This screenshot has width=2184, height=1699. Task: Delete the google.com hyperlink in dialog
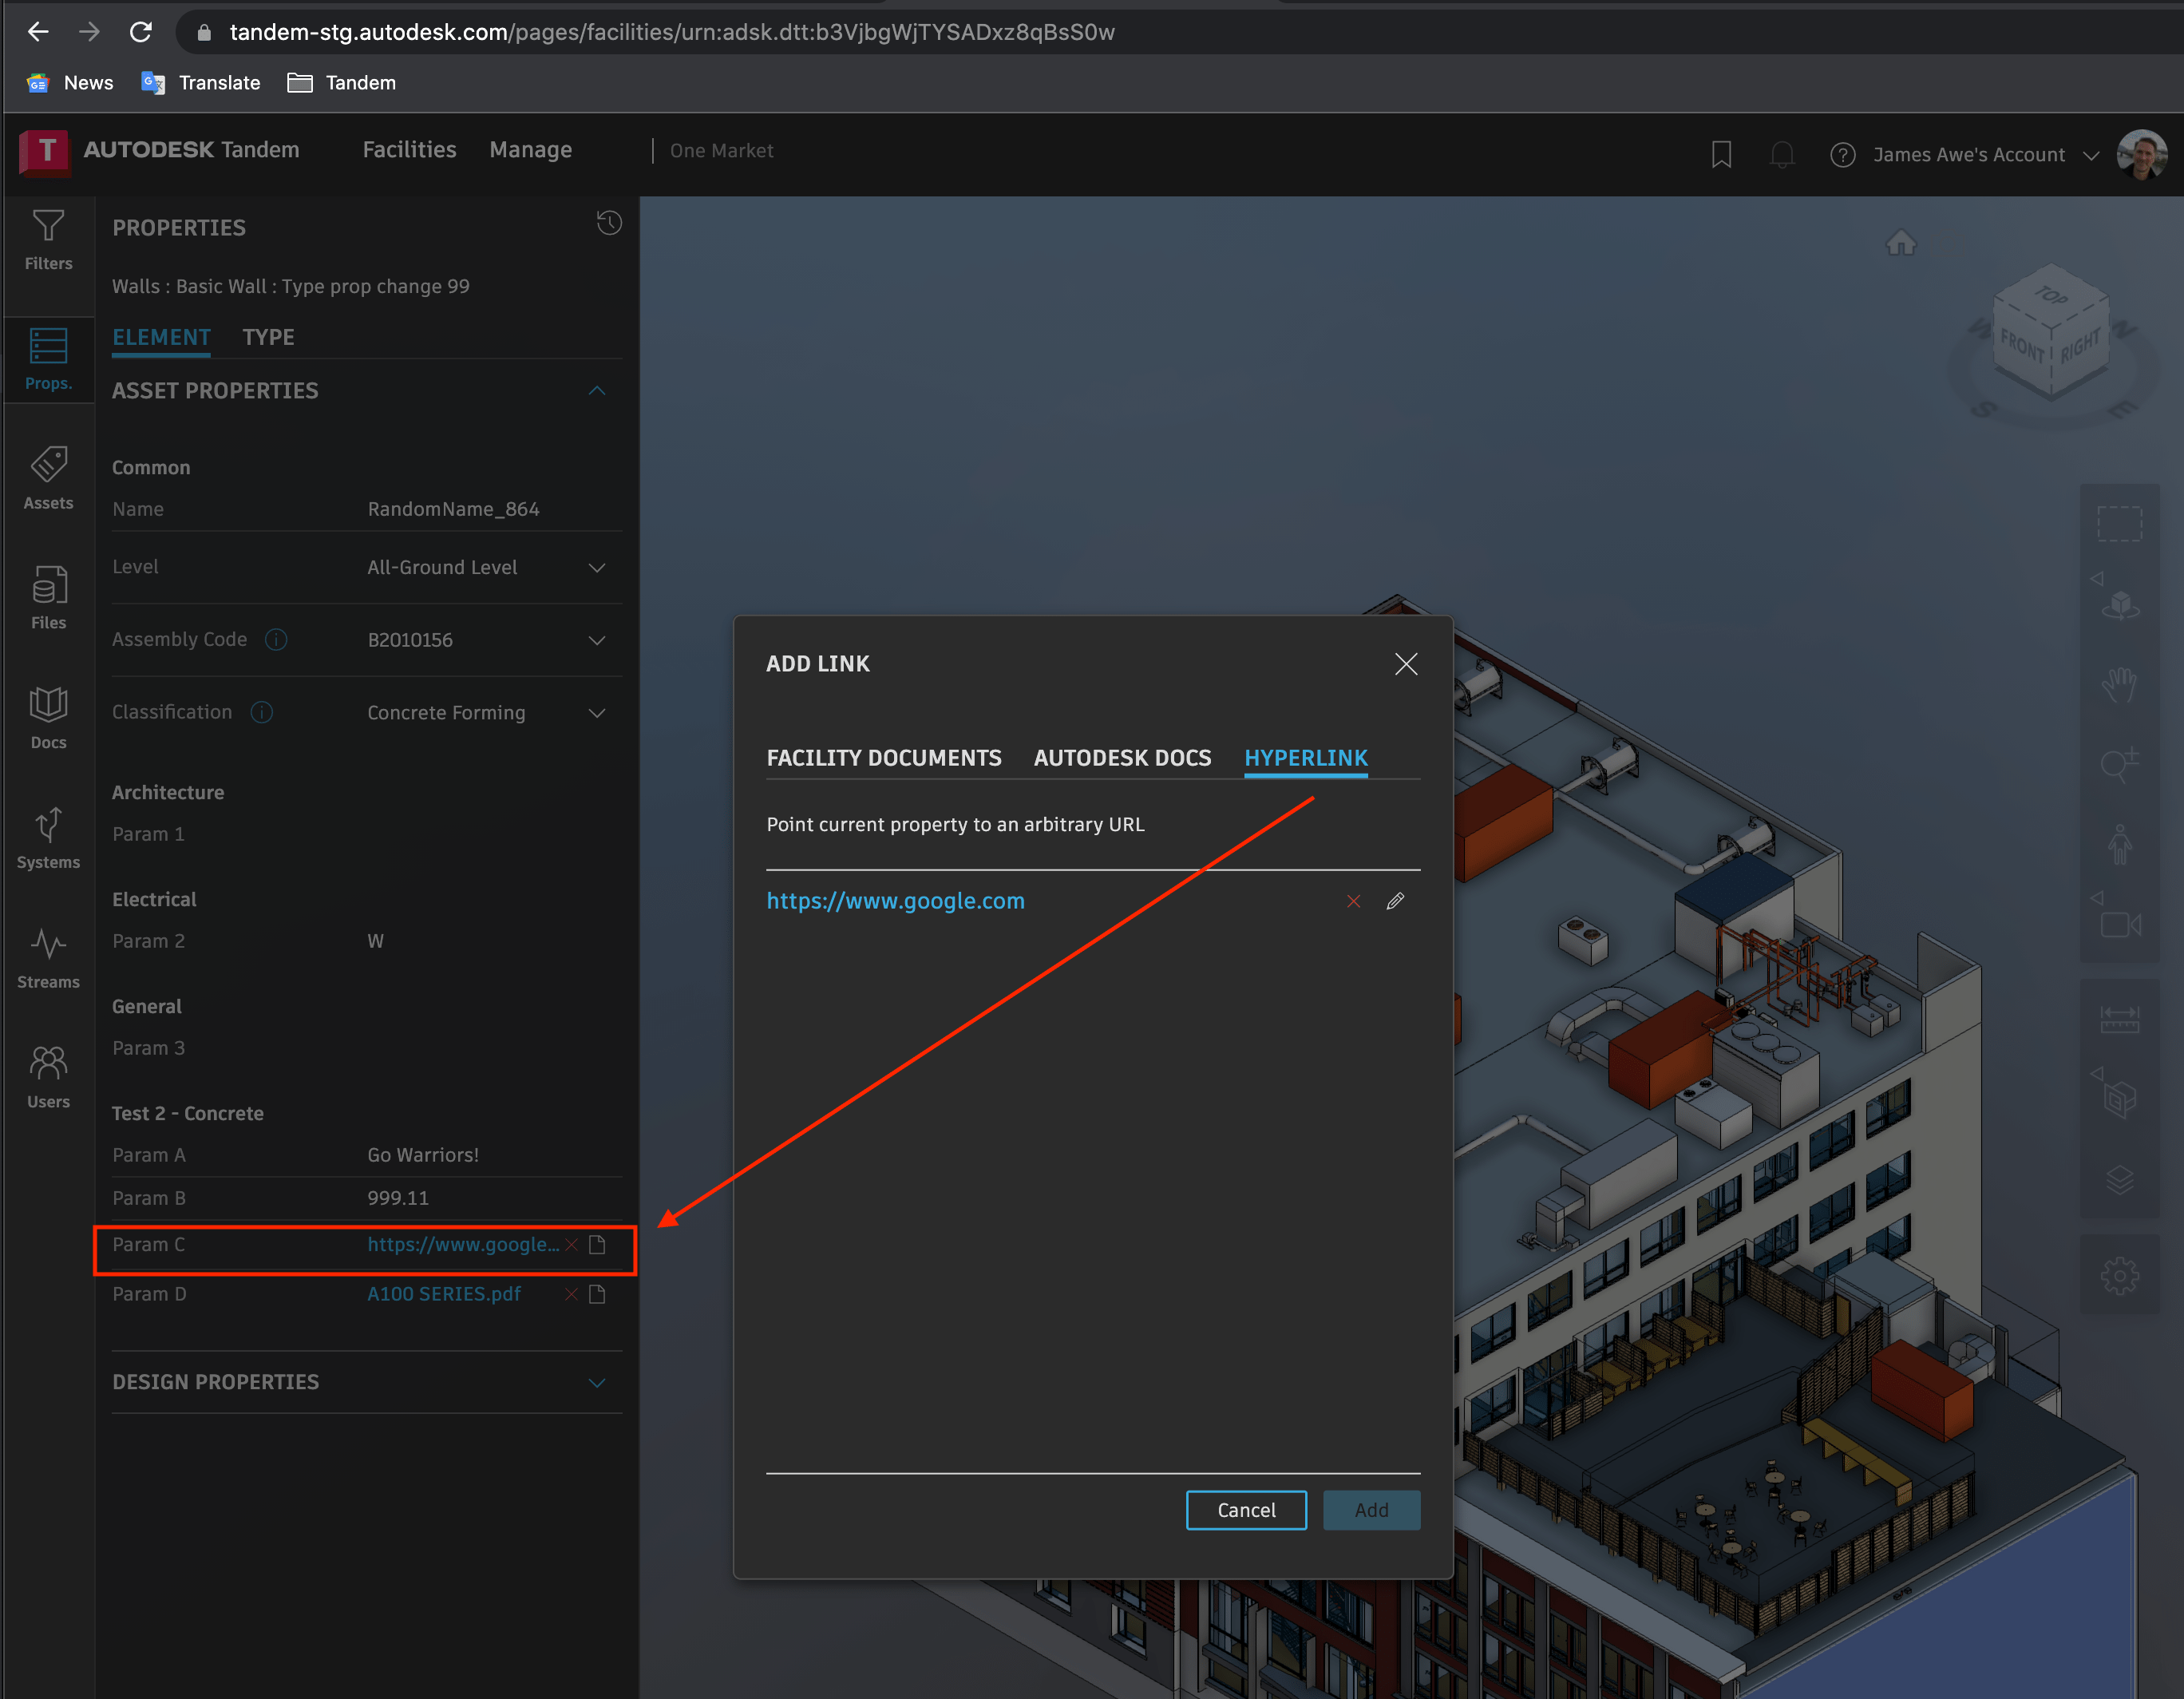click(x=1353, y=902)
